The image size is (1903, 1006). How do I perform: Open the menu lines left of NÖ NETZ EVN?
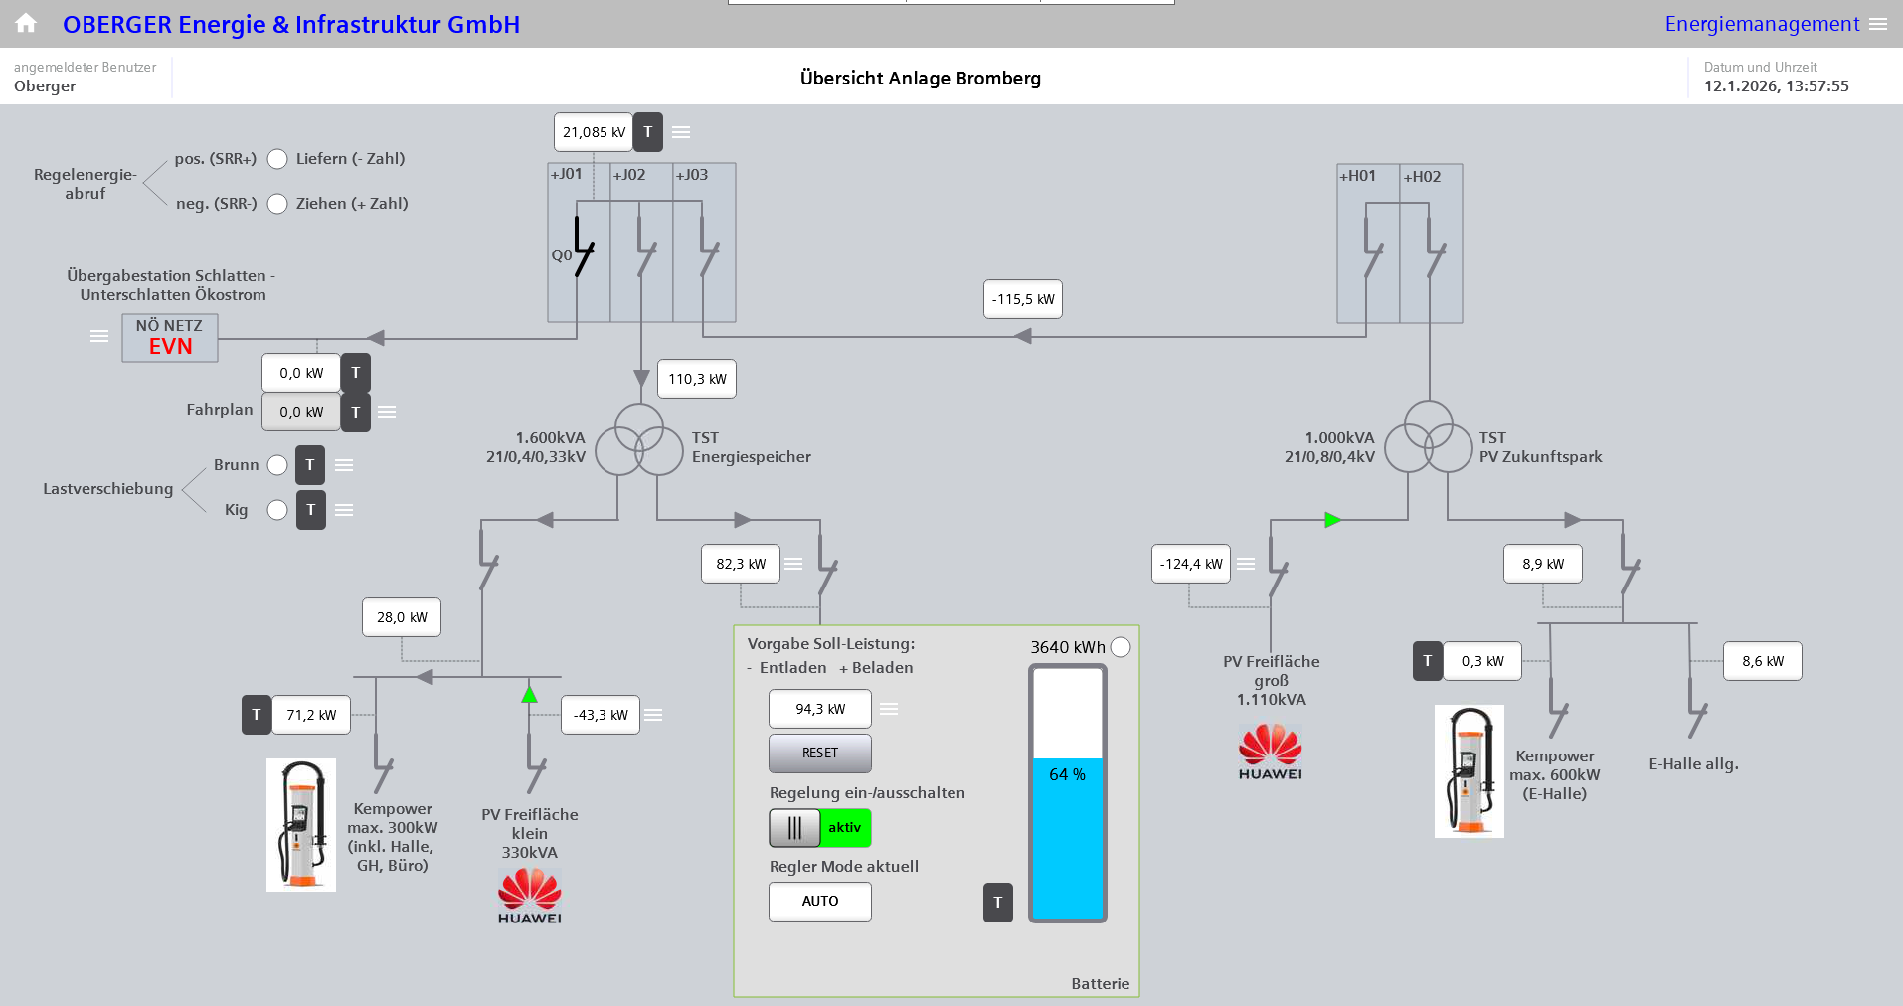[x=99, y=336]
